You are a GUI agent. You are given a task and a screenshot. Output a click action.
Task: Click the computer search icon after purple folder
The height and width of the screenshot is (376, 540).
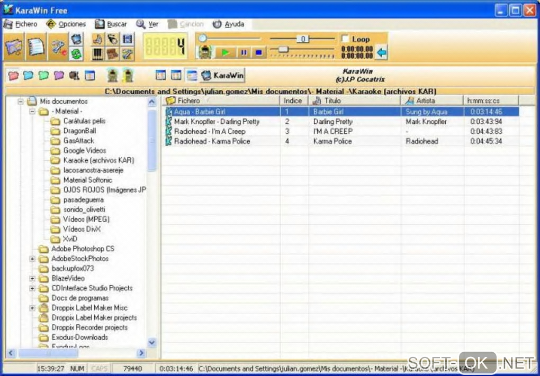pos(75,75)
